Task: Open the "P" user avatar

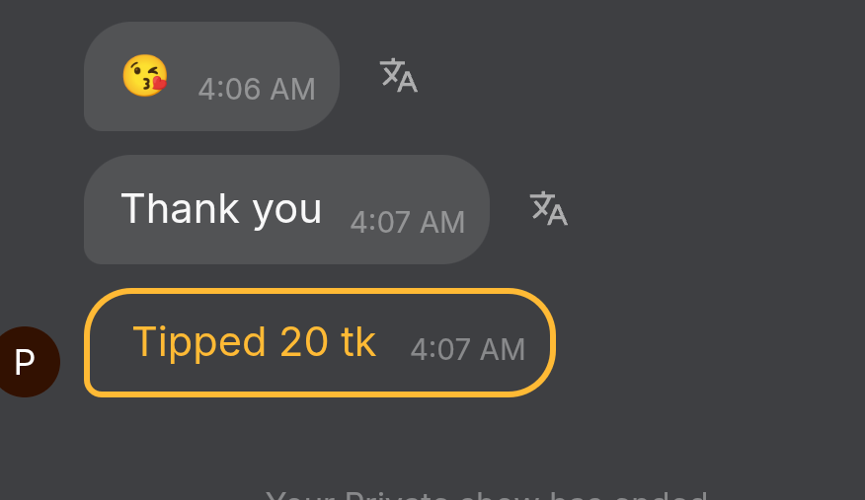Action: click(25, 362)
